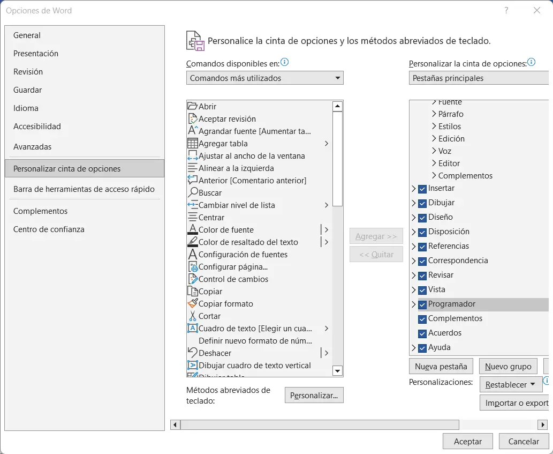Select the Copiar formato brush icon
The width and height of the screenshot is (553, 454).
point(192,303)
